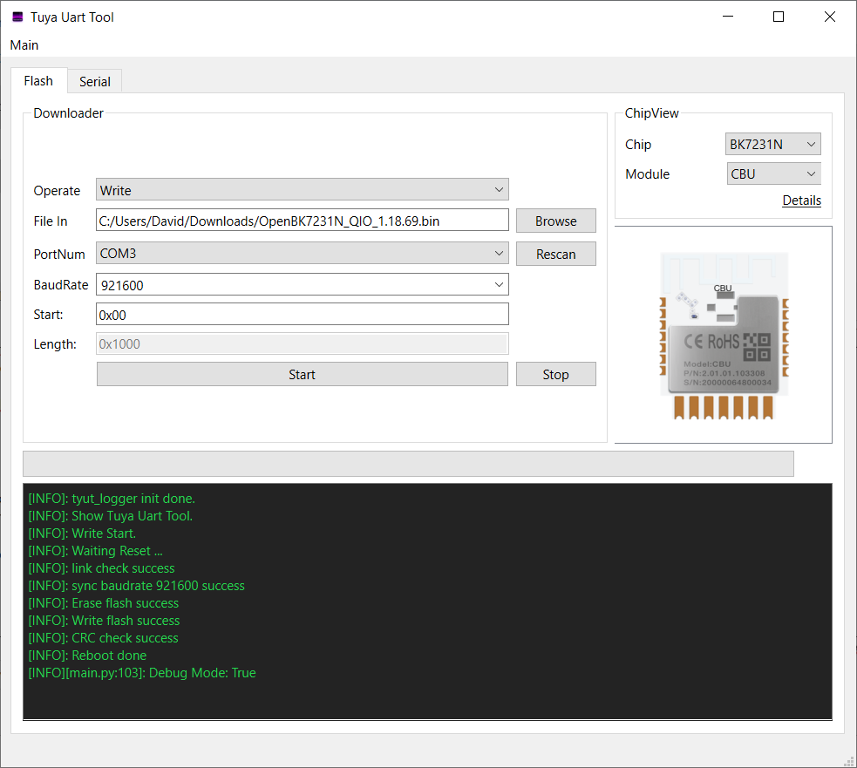Close the Tuya Uart Tool window
857x768 pixels.
(830, 17)
